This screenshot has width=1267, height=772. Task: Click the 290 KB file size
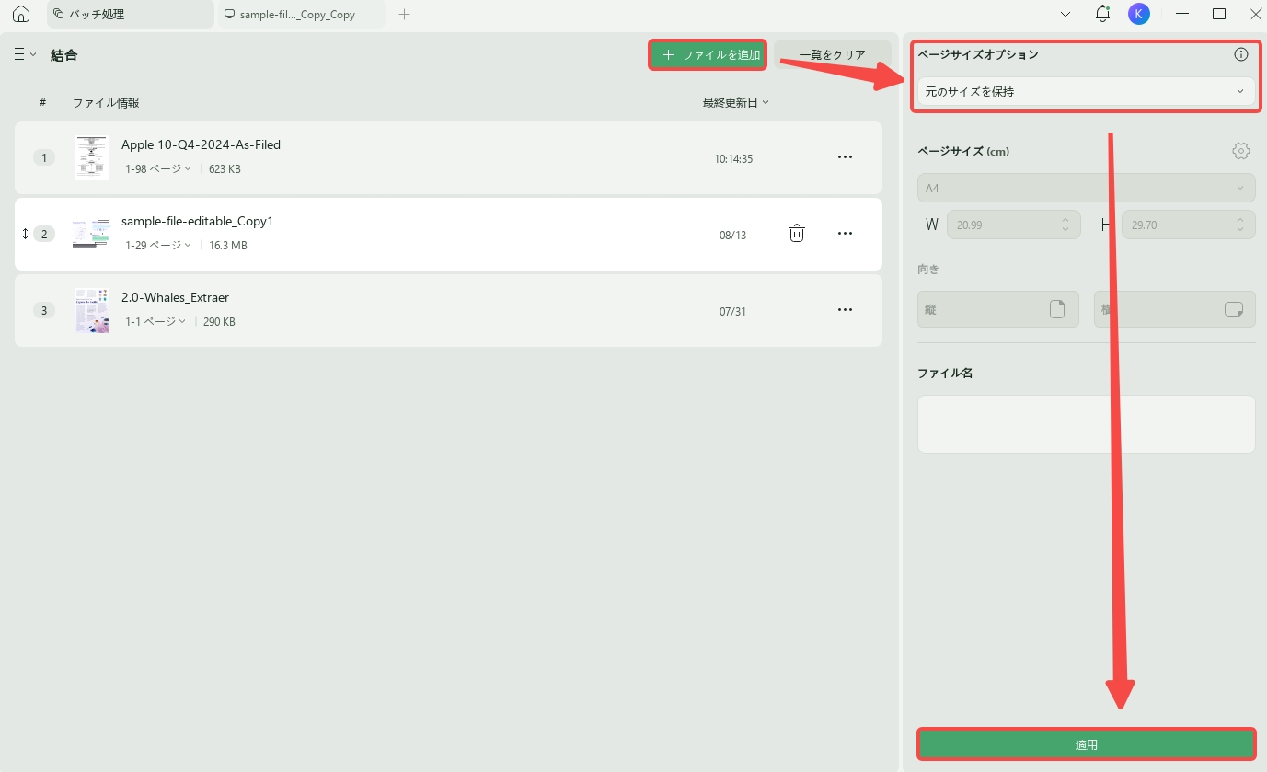click(x=219, y=321)
